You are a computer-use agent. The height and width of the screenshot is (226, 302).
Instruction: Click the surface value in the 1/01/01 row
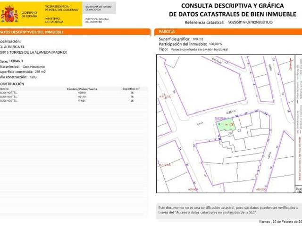click(132, 97)
